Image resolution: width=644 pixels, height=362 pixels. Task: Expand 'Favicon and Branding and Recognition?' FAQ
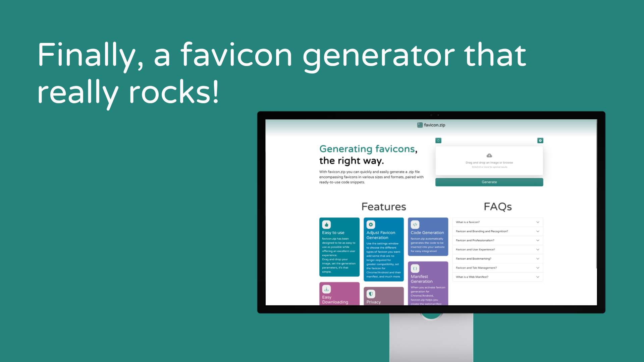tap(498, 231)
